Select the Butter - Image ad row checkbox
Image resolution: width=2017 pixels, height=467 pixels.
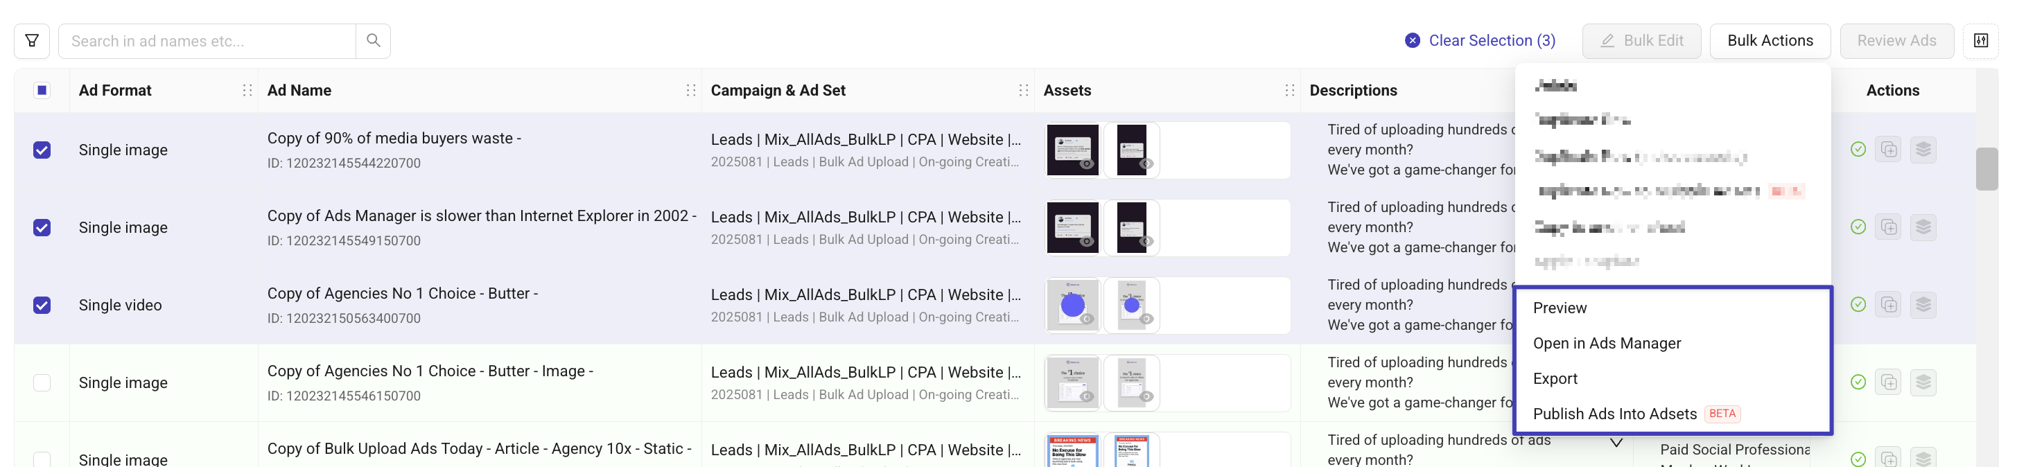point(42,382)
